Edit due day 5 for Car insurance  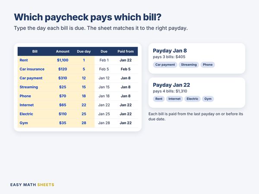coord(84,69)
